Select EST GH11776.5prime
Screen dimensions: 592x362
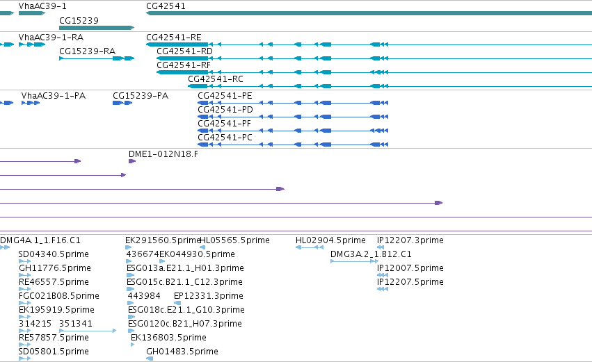[x=55, y=268]
